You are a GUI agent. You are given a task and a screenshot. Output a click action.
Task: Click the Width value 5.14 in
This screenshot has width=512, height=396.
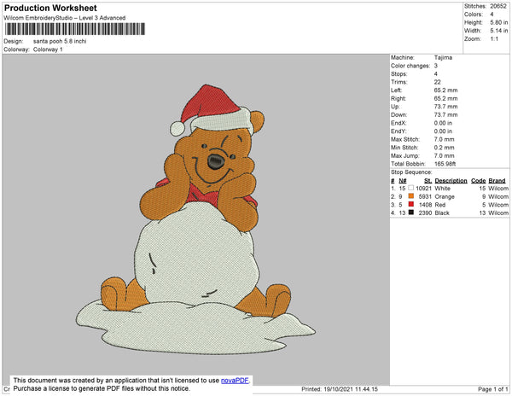[x=498, y=31]
